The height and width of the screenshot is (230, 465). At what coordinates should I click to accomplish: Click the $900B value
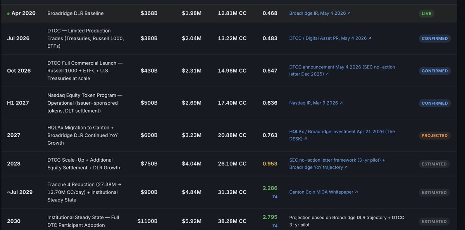point(149,192)
